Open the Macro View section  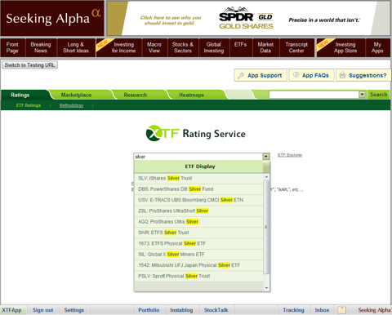click(x=154, y=47)
